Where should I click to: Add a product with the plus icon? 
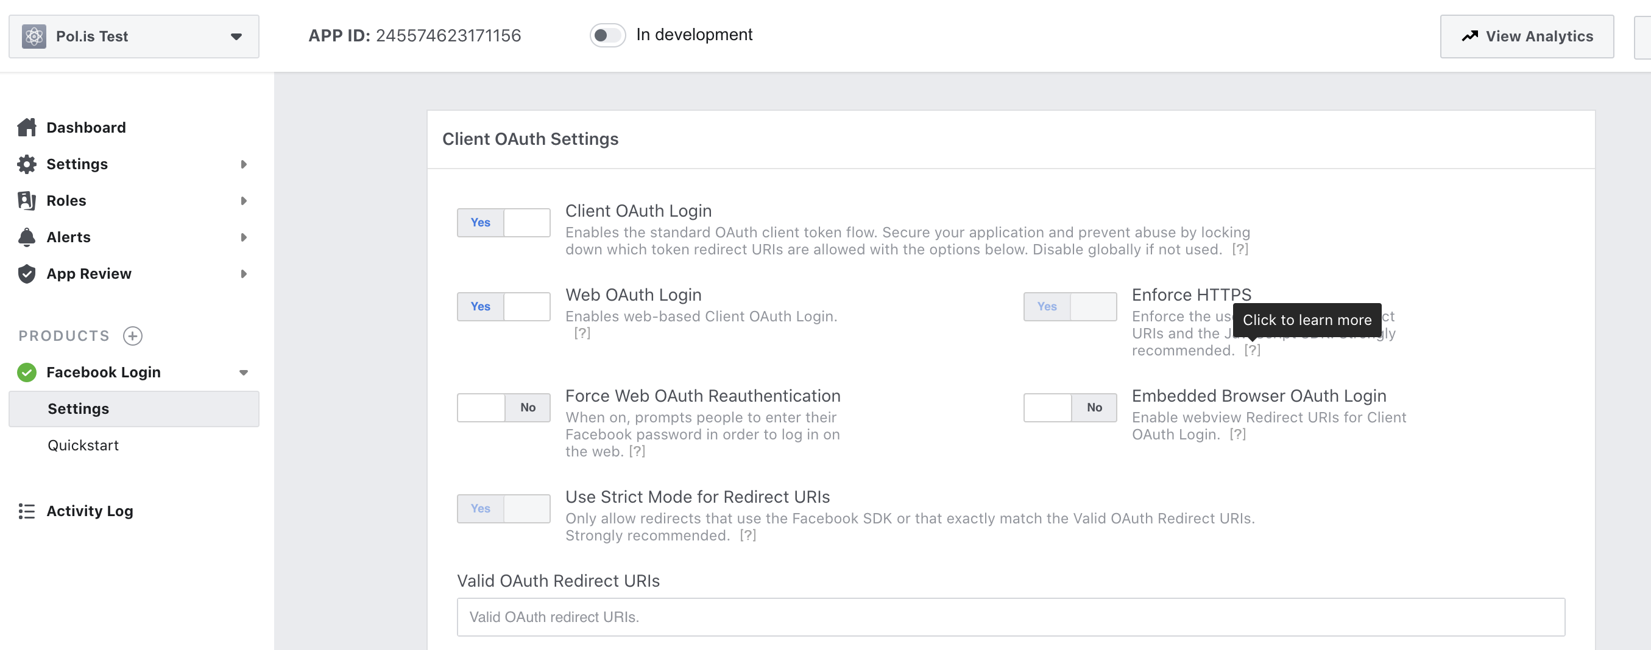click(x=133, y=335)
